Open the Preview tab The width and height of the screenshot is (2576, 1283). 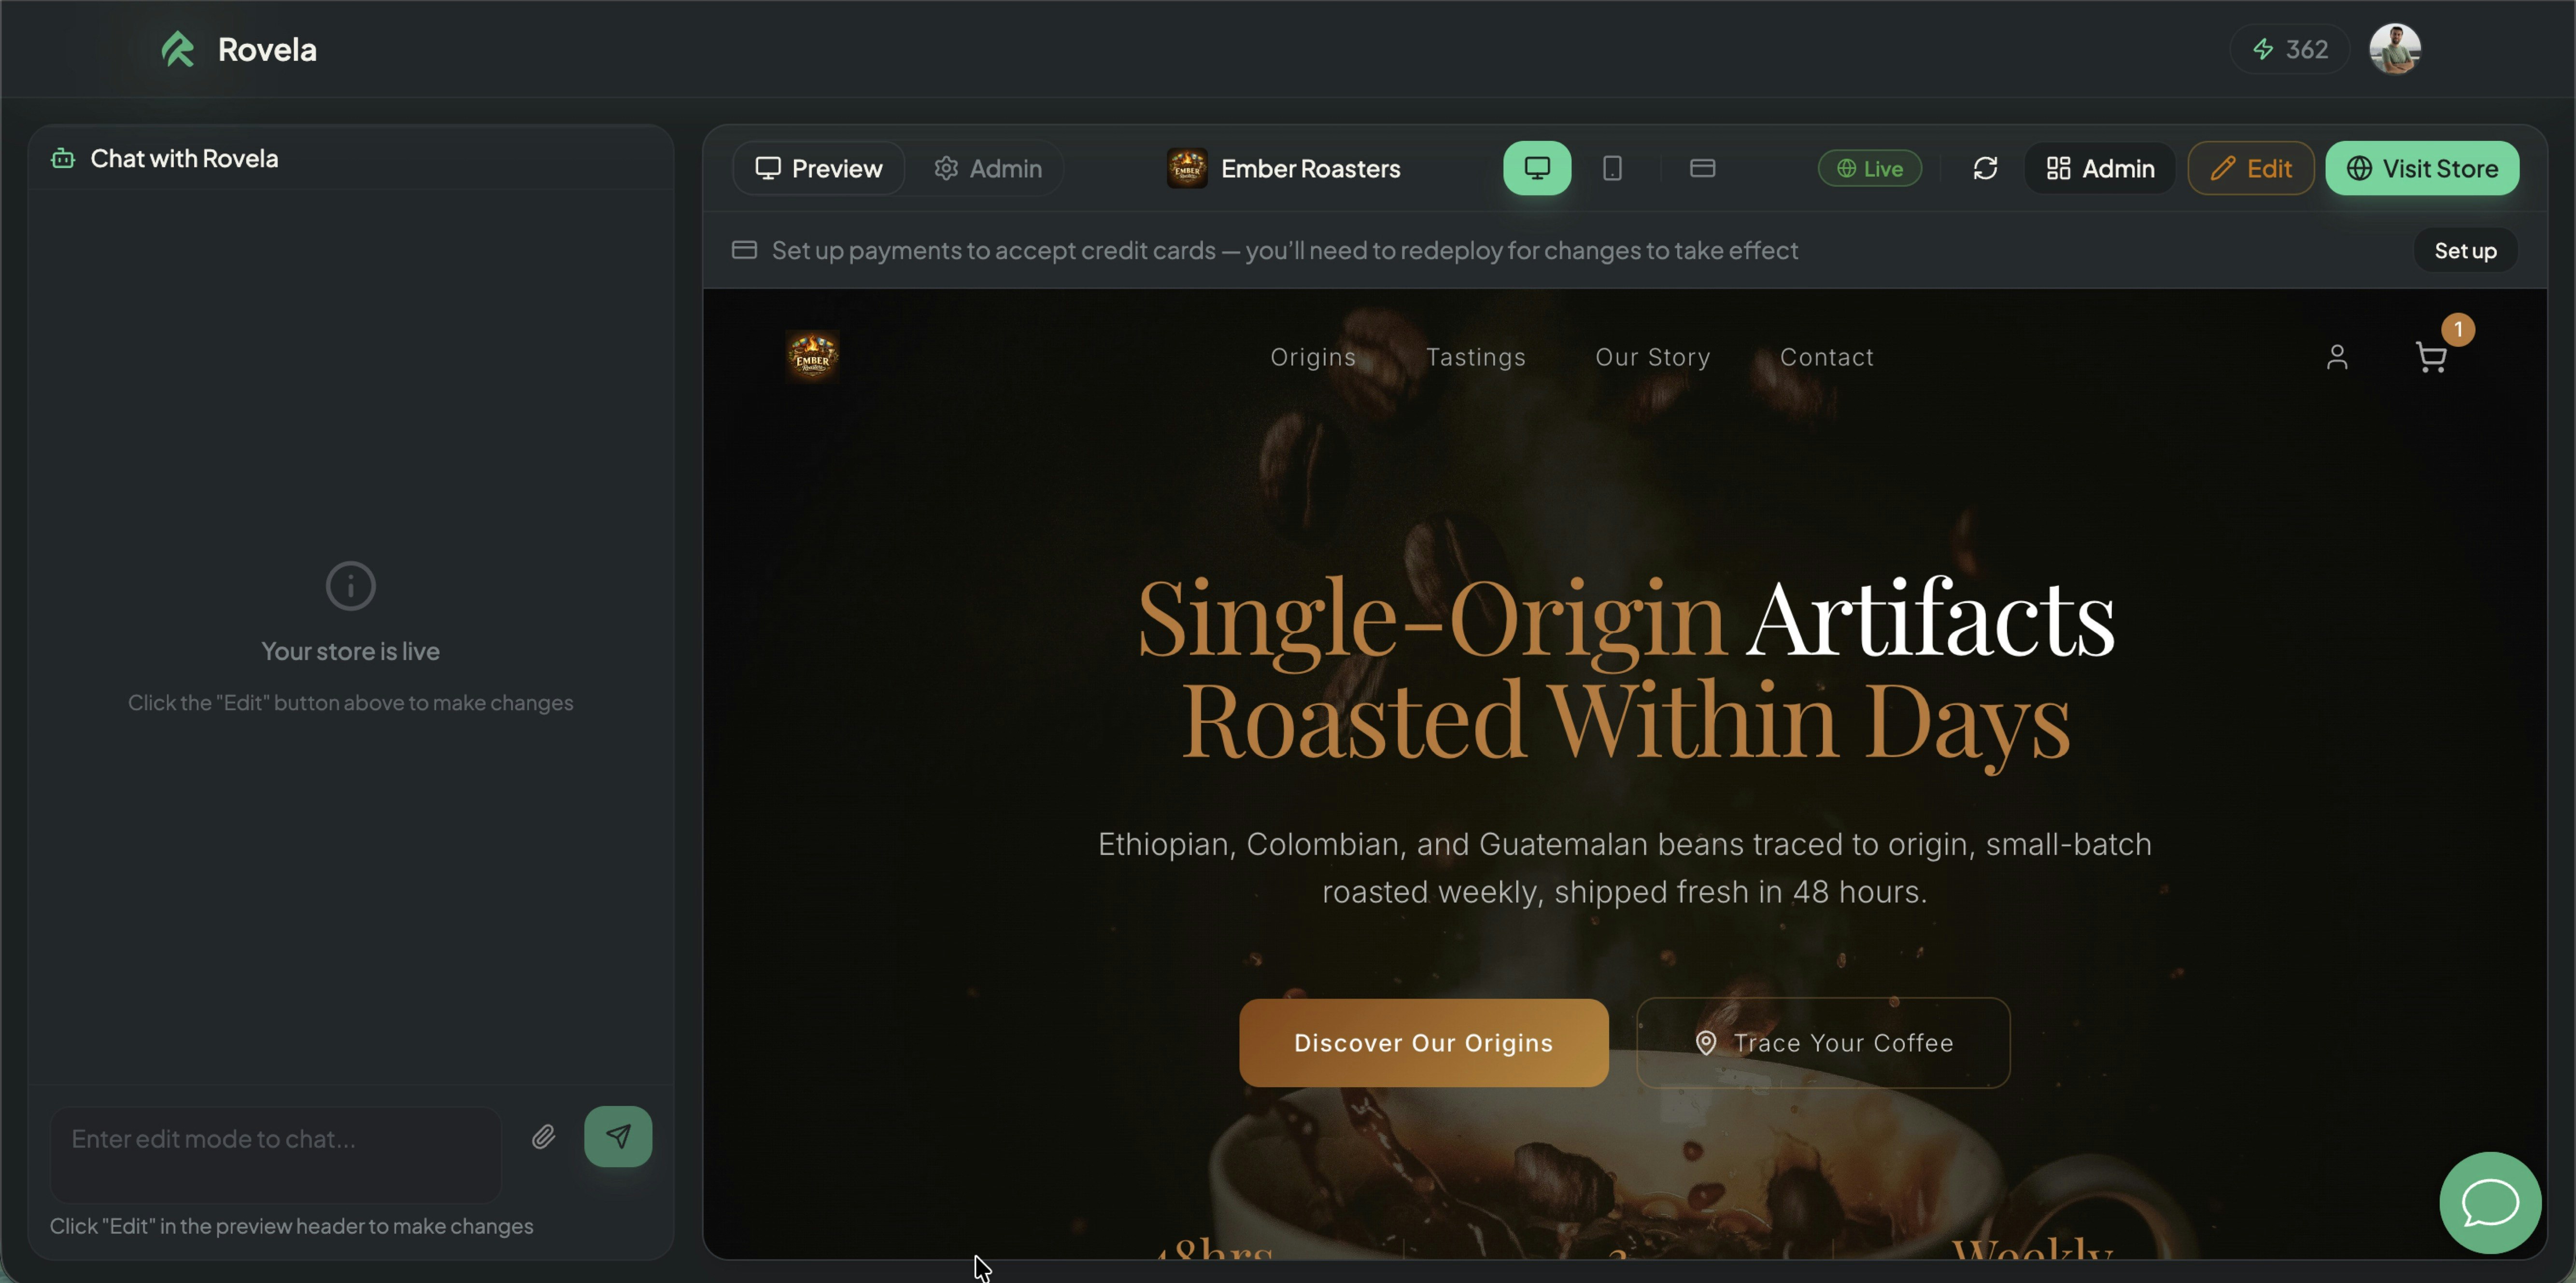point(818,168)
